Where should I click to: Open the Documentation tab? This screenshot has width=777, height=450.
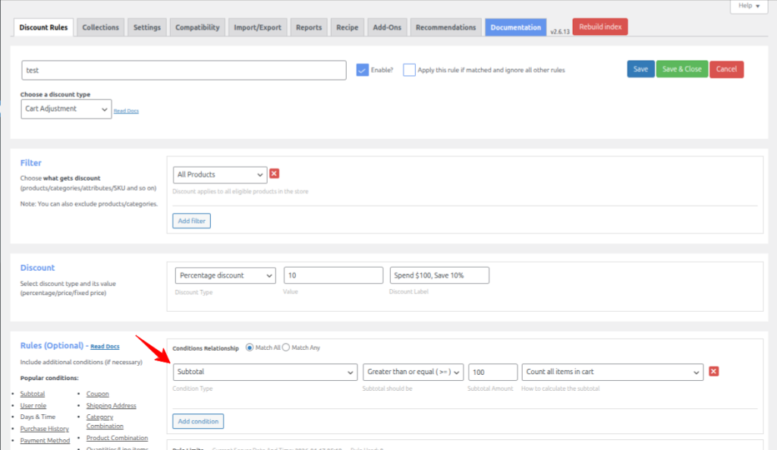pyautogui.click(x=515, y=27)
